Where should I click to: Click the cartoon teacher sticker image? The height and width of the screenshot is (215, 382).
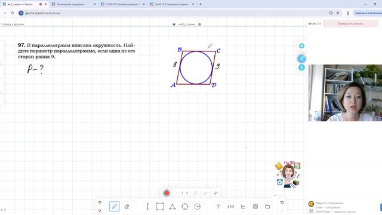pyautogui.click(x=288, y=174)
